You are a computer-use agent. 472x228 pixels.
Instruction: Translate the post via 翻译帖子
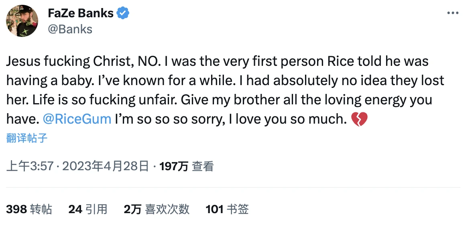[x=27, y=138]
